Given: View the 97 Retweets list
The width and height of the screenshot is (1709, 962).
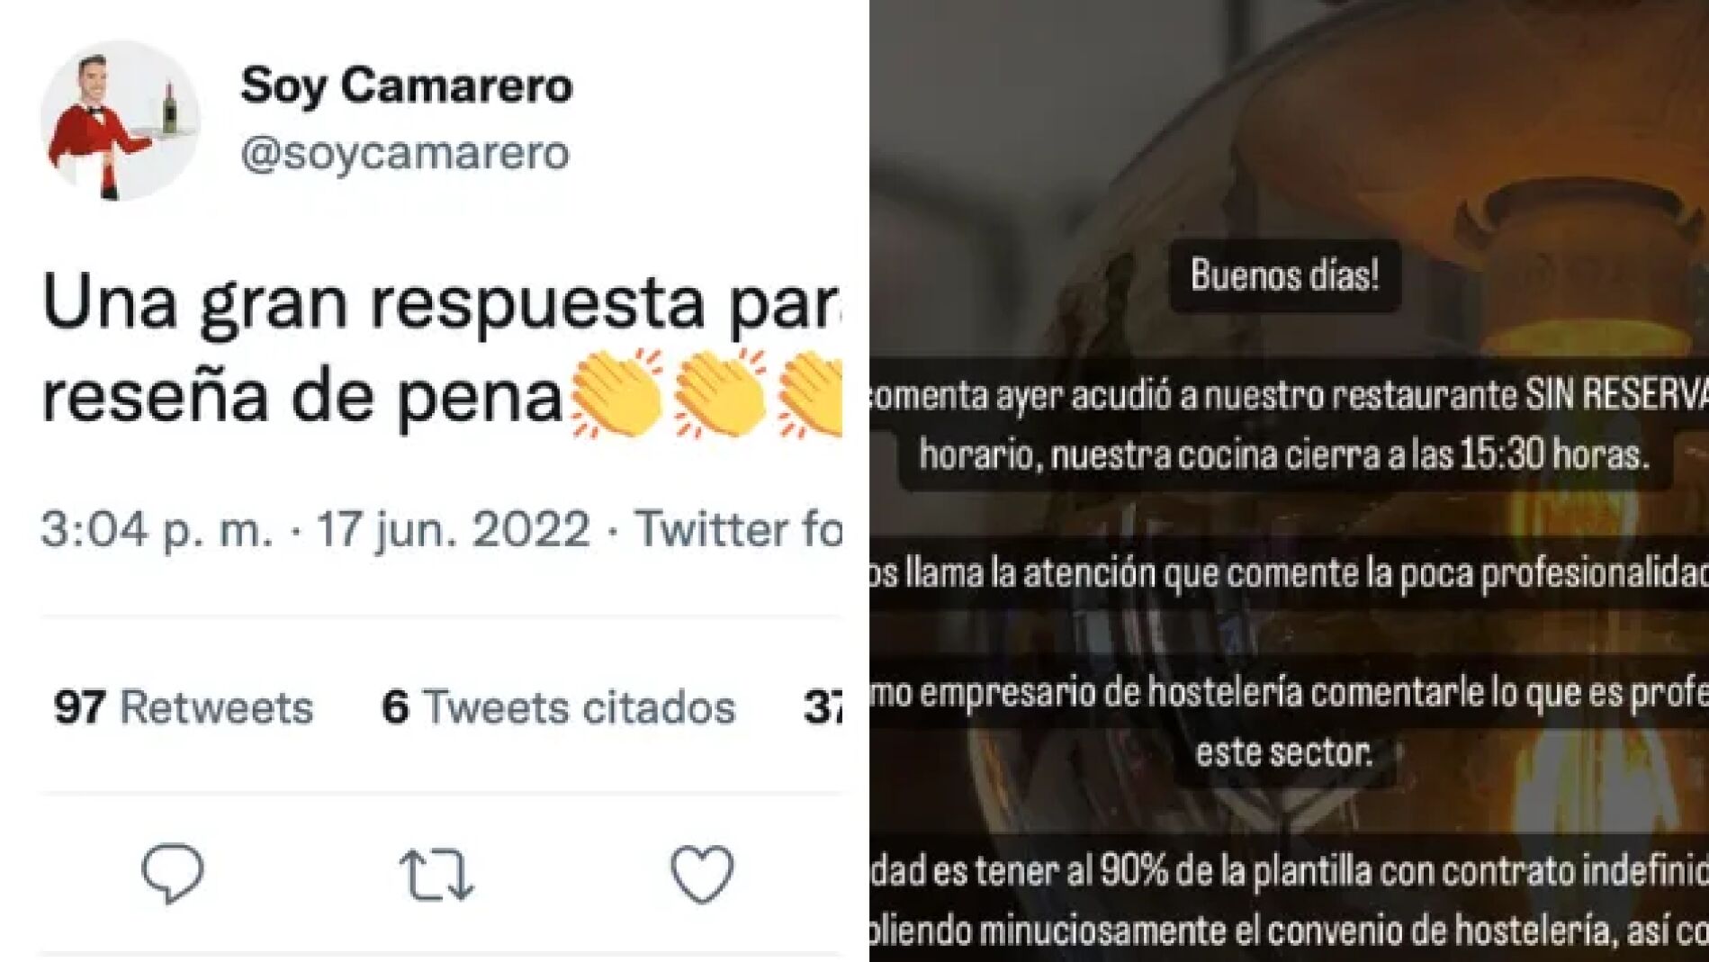Looking at the screenshot, I should (x=184, y=707).
